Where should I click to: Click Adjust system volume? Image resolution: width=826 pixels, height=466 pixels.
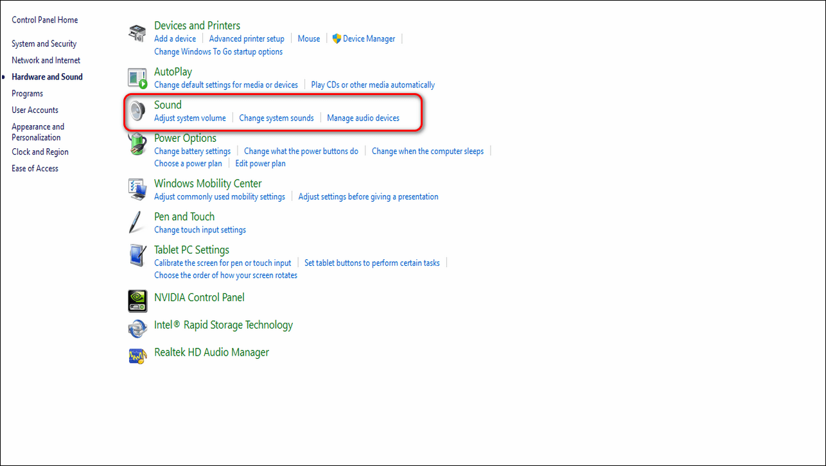pos(190,118)
